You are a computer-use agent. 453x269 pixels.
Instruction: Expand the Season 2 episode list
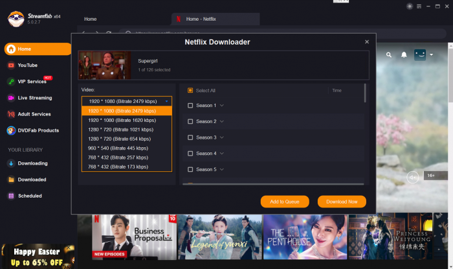pos(221,121)
